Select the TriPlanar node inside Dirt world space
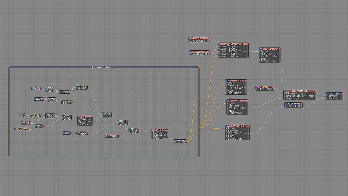The height and width of the screenshot is (196, 348). click(x=180, y=141)
